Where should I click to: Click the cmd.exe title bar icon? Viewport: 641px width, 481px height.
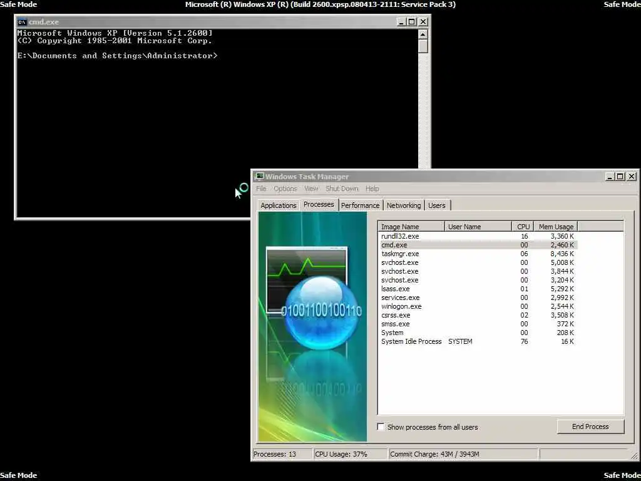(22, 22)
